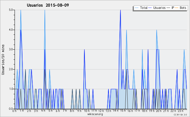This screenshot has width=190, height=117.
Task: Click the '0 h' x-axis label
Action: (x=15, y=111)
